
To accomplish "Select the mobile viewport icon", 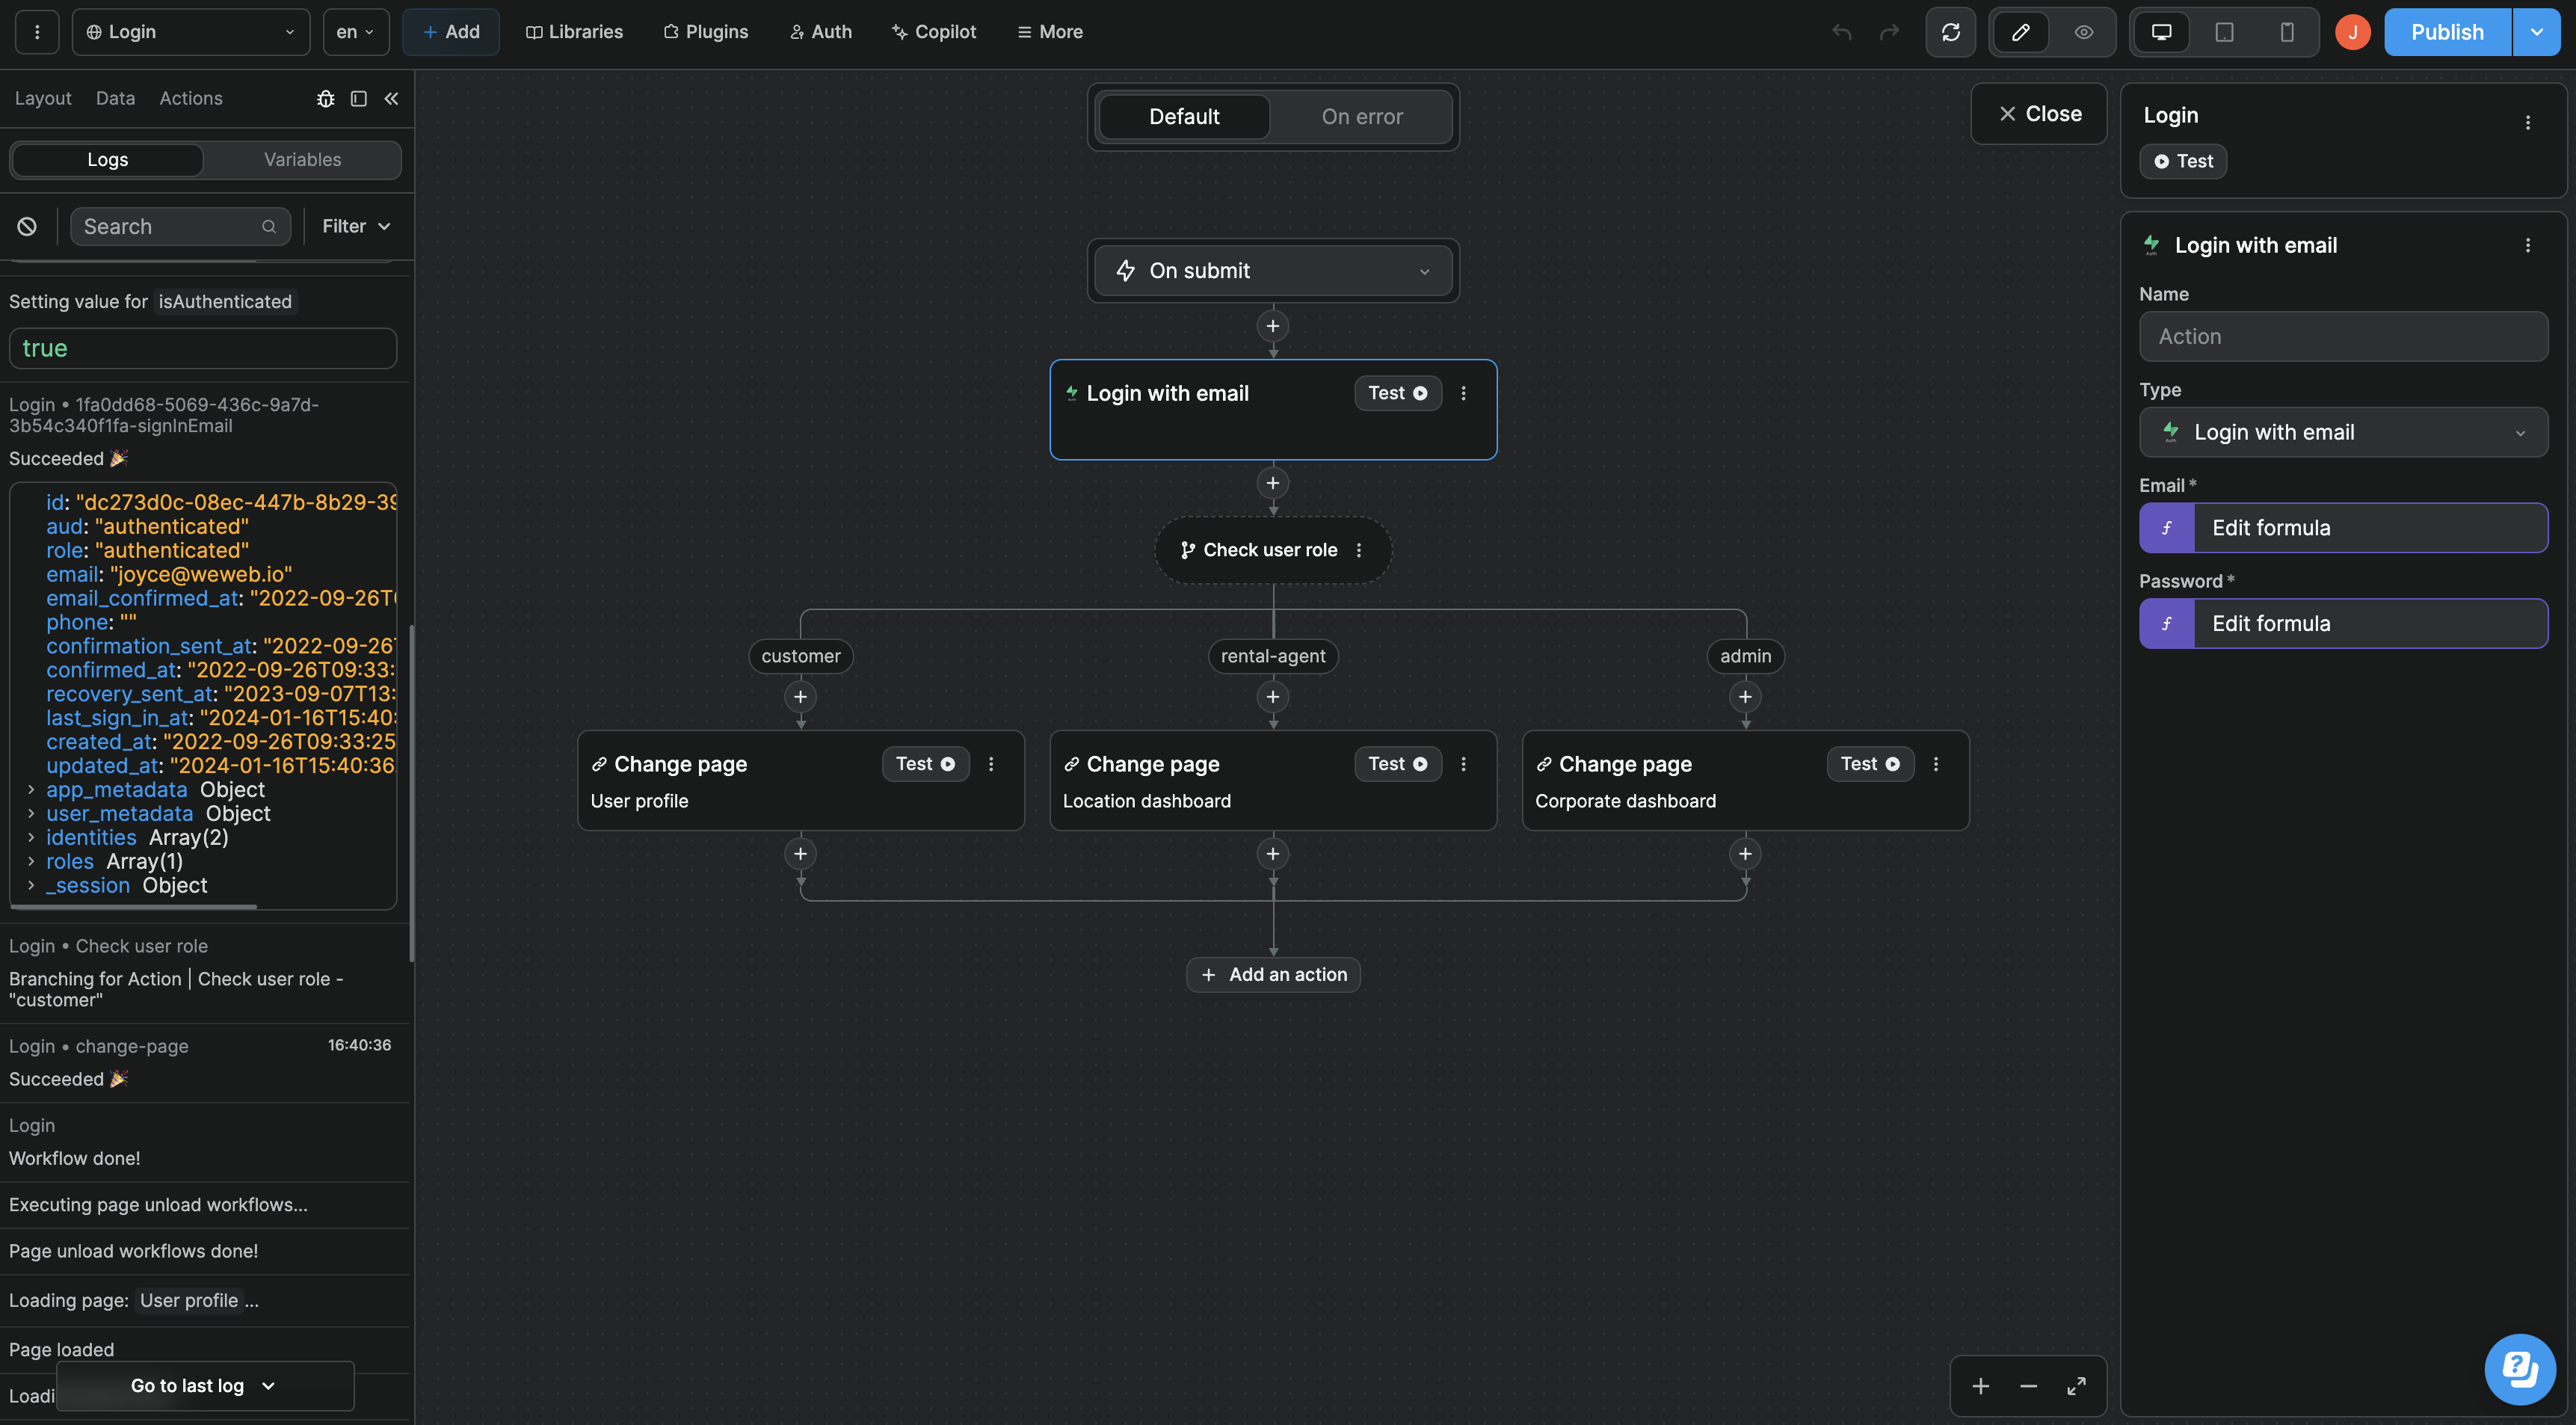I will click(x=2287, y=31).
